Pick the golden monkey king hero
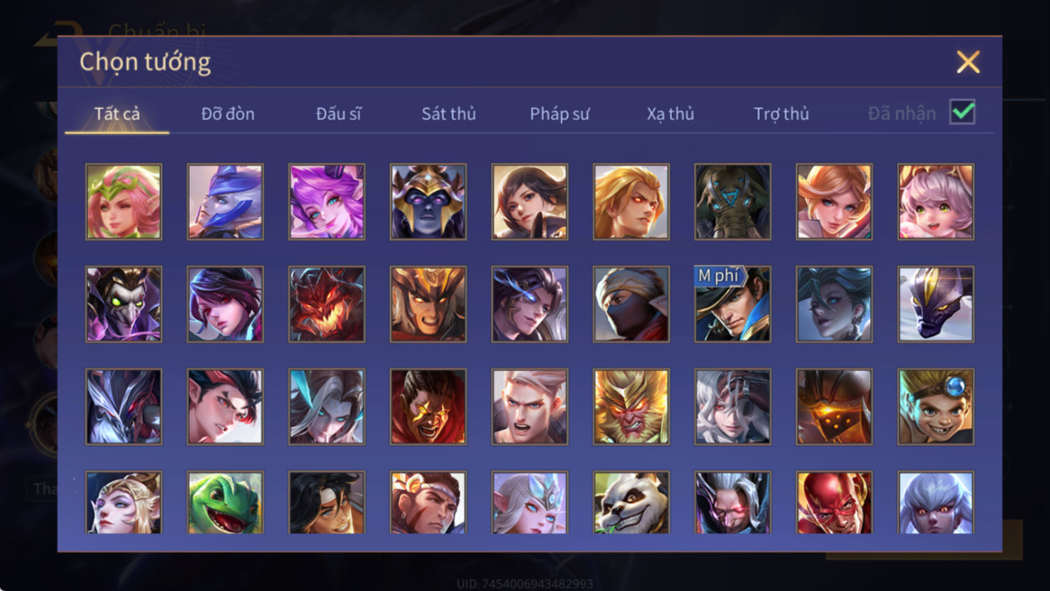 click(x=631, y=407)
